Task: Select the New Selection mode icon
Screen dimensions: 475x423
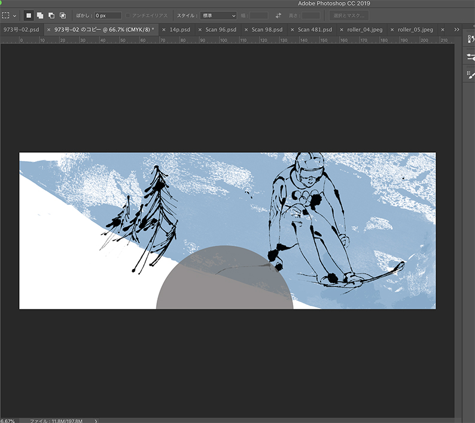Action: tap(29, 16)
